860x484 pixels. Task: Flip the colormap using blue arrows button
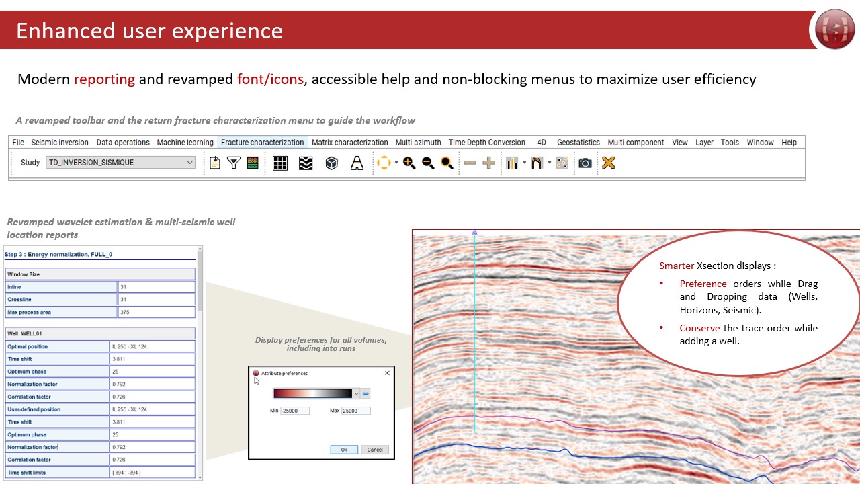366,394
